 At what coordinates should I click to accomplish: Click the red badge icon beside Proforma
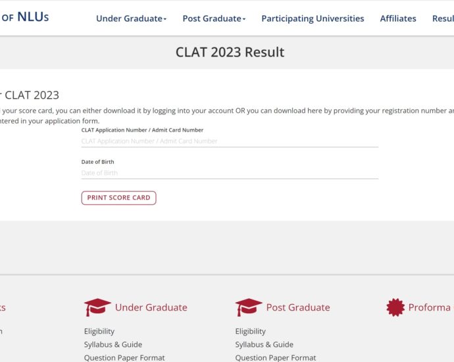coord(395,307)
